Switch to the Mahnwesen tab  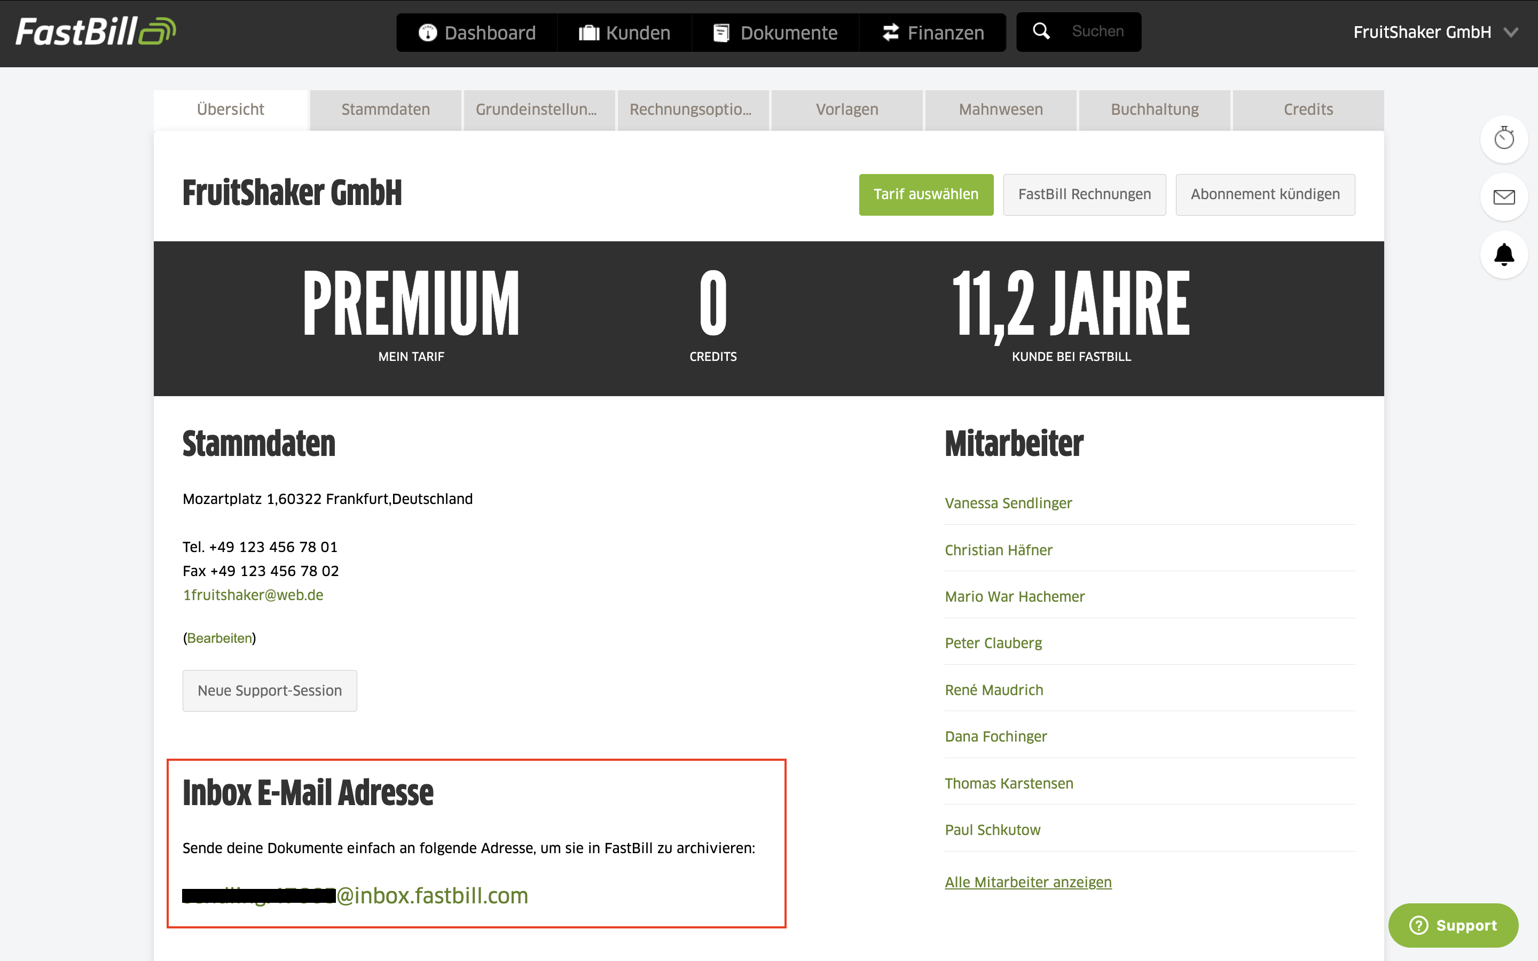[x=1001, y=109]
